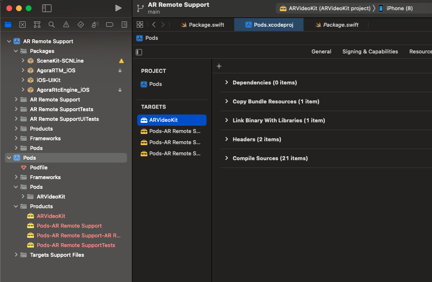The image size is (432, 282).
Task: Open the Debug navigator icon
Action: (96, 25)
